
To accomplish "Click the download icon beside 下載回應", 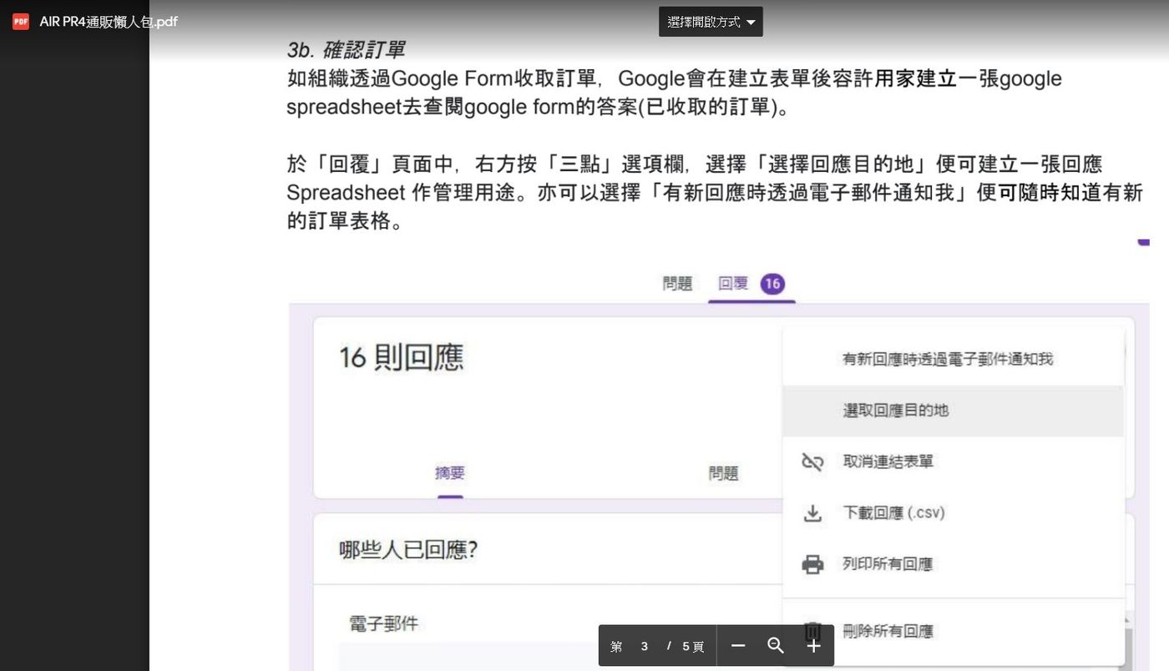I will coord(812,513).
